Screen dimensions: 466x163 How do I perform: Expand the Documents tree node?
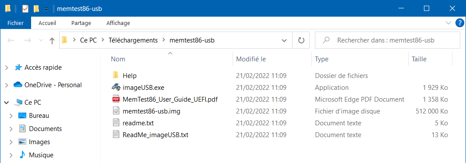(x=11, y=129)
